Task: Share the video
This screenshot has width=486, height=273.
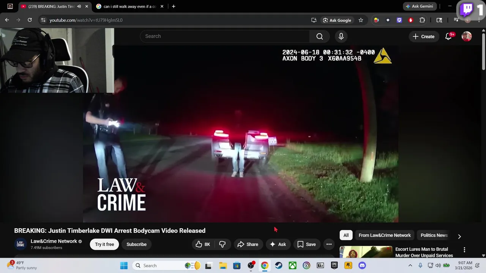Action: click(x=248, y=245)
